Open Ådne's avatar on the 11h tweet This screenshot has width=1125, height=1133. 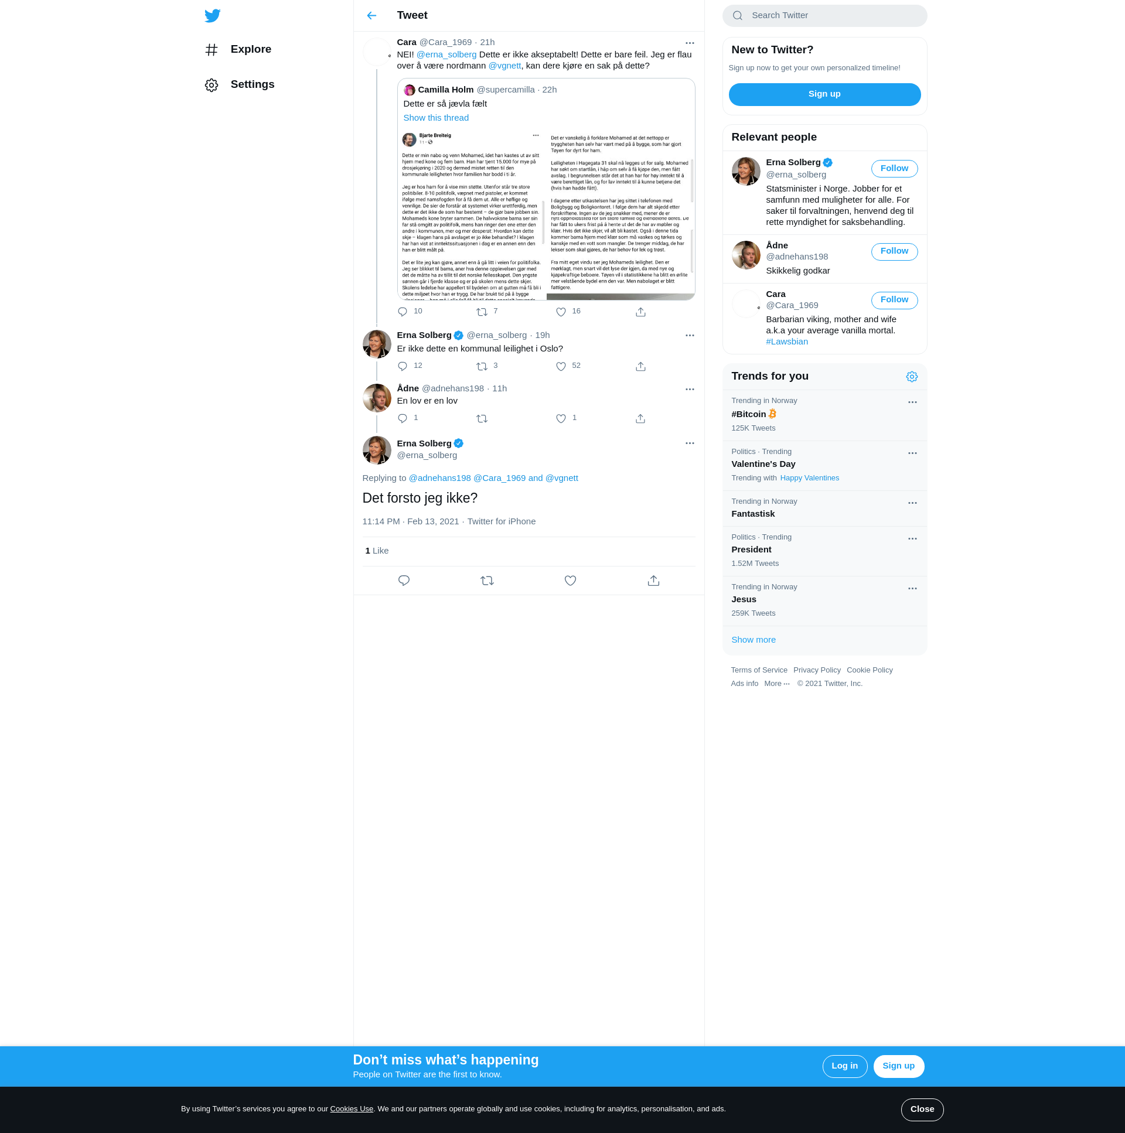tap(377, 398)
